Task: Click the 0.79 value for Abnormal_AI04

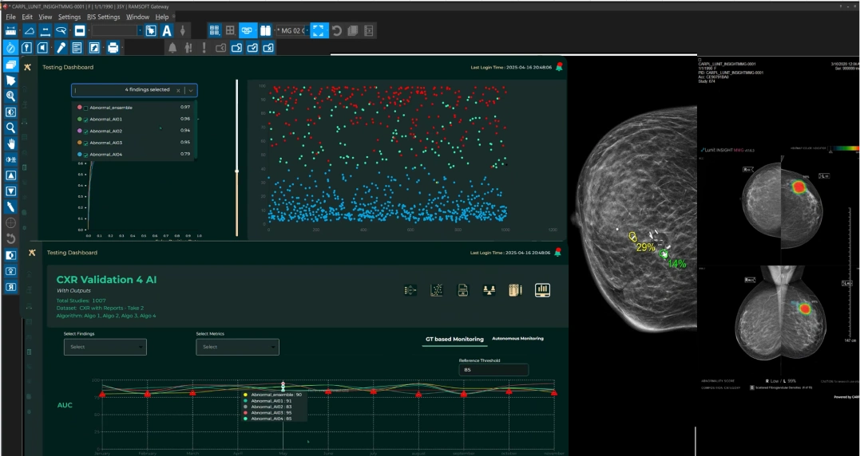Action: tap(184, 155)
